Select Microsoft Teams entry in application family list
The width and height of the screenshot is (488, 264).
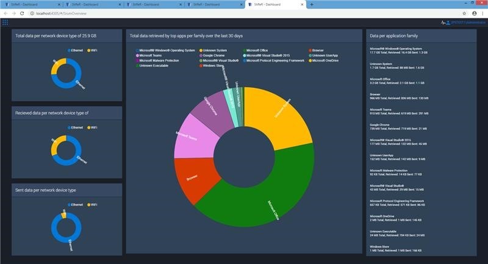(399, 112)
